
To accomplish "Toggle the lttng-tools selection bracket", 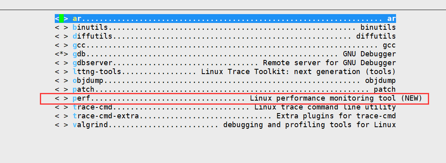I will pyautogui.click(x=61, y=72).
